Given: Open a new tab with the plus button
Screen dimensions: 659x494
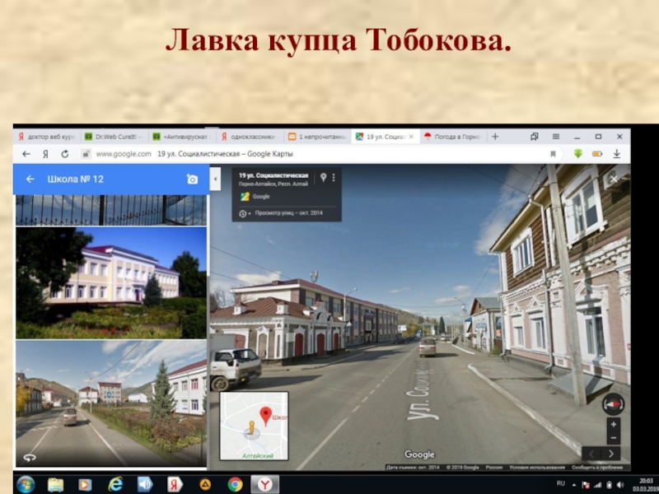Looking at the screenshot, I should tap(495, 137).
